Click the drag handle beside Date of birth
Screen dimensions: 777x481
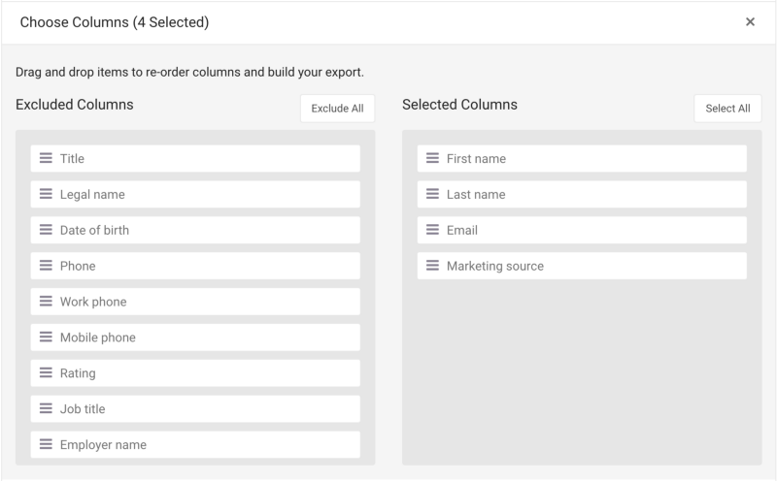point(46,230)
